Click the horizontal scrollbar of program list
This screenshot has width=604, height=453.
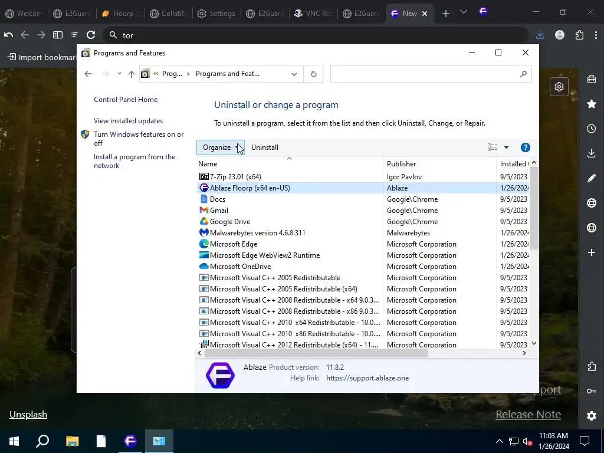[x=316, y=353]
